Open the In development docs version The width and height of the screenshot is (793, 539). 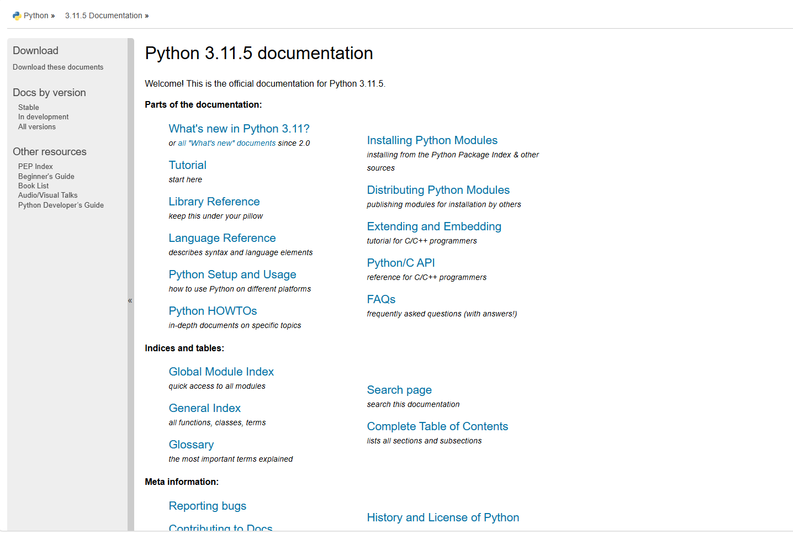click(x=43, y=117)
